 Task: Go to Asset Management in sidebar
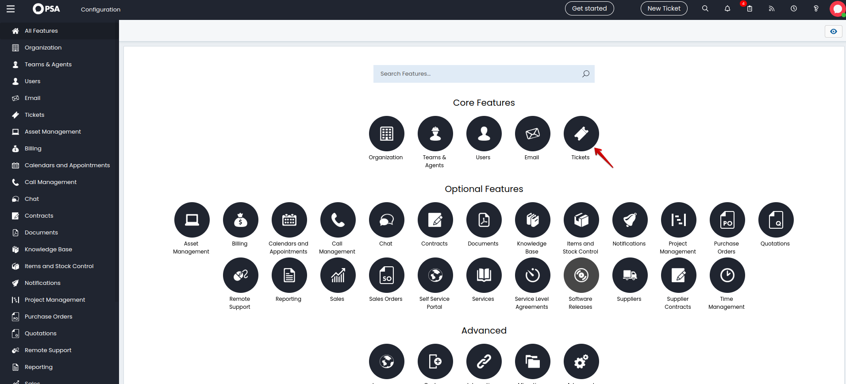(x=53, y=132)
